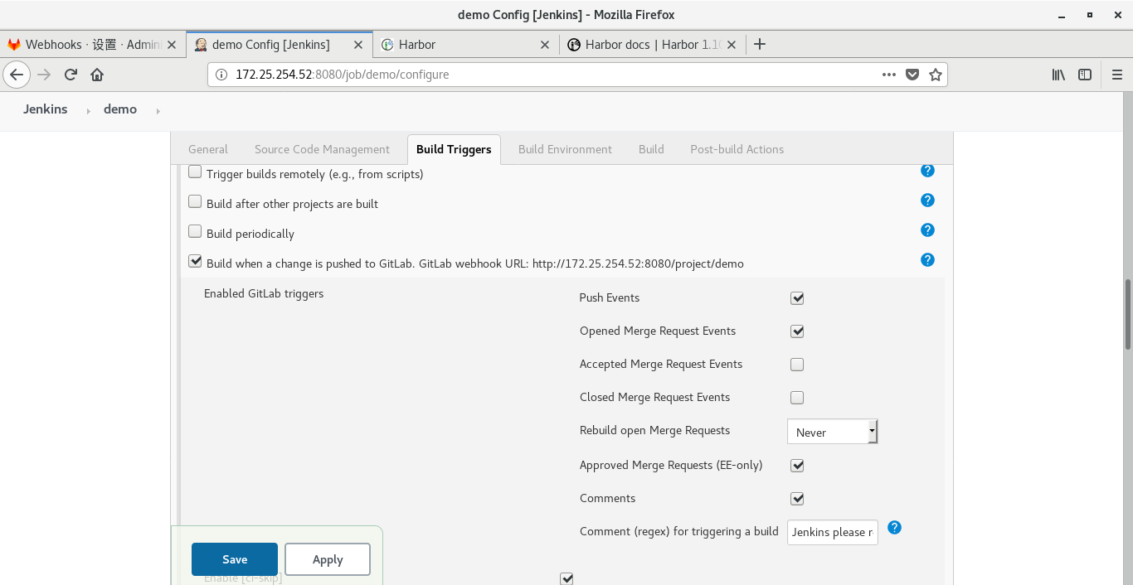Screen dimensions: 1133x585
Task: Save the job configuration
Action: pyautogui.click(x=235, y=559)
